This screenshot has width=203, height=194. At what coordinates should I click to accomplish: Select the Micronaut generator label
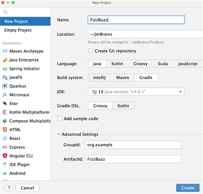tap(19, 95)
